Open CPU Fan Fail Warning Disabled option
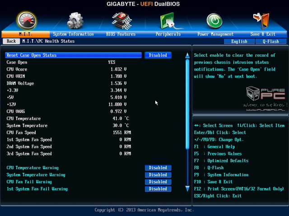The width and height of the screenshot is (289, 216). pyautogui.click(x=158, y=182)
